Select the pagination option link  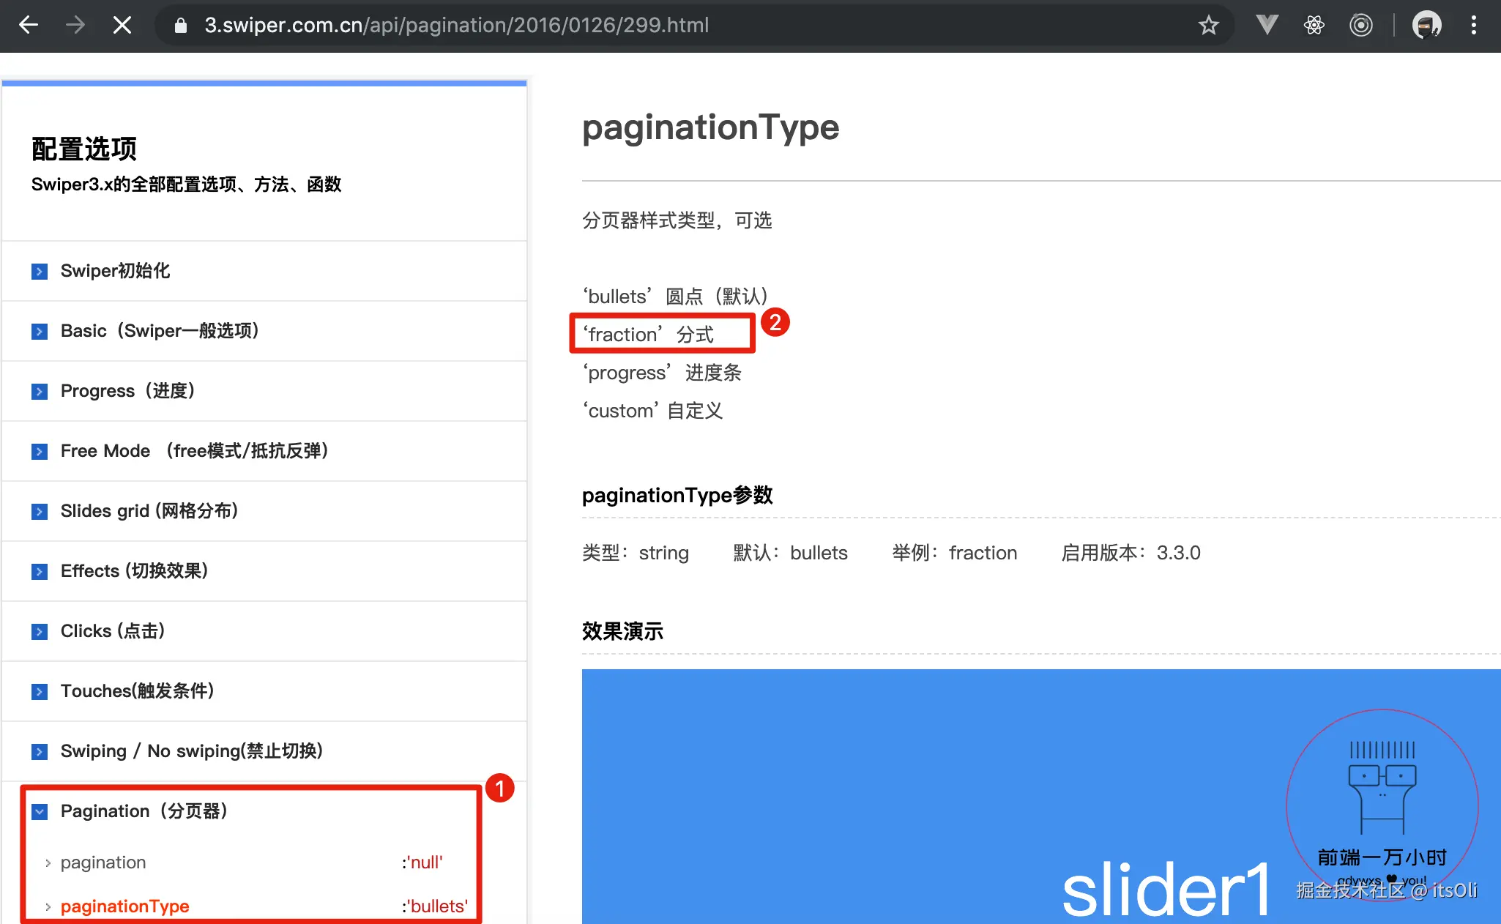point(103,862)
